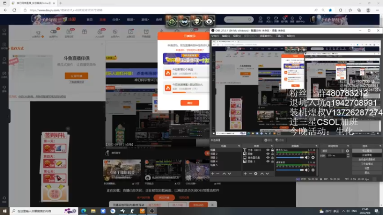Image resolution: width=383 pixels, height=215 pixels.
Task: Expand the video menu in Douyu nav
Action: pos(130,20)
